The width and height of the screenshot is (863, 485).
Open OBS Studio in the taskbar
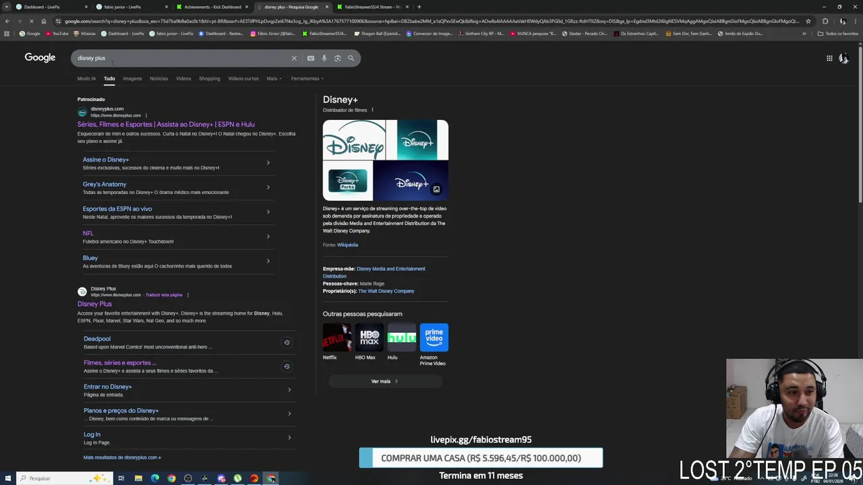tap(188, 478)
